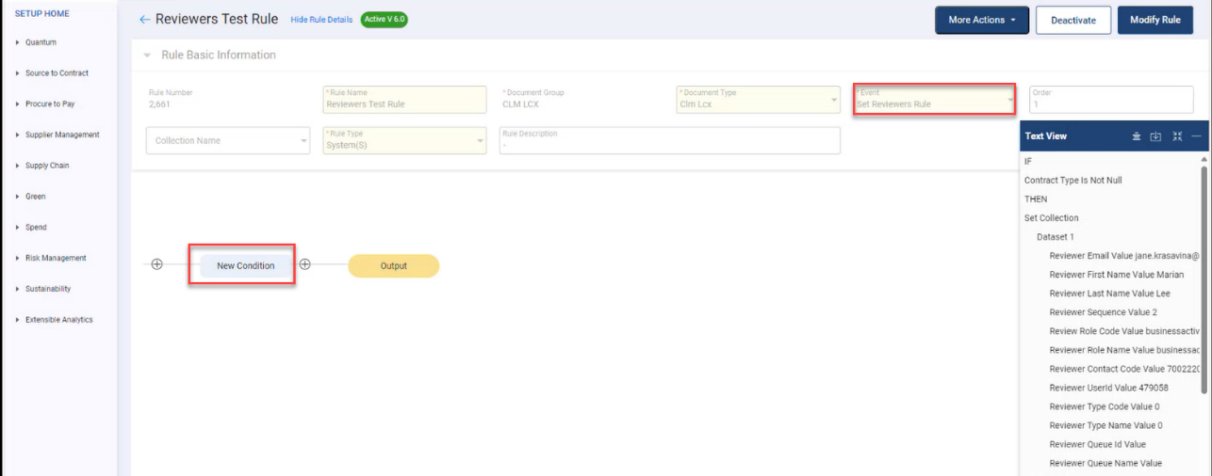Open the More Actions dropdown
This screenshot has height=476, width=1212.
click(981, 20)
